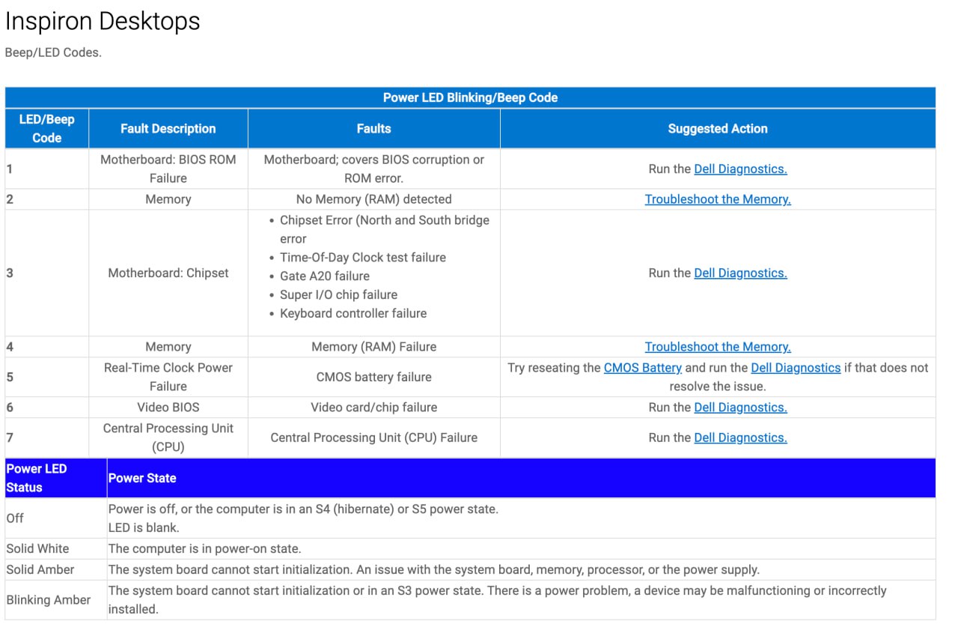Open Dell Diagnostics link in CPU row
The width and height of the screenshot is (958, 636).
tap(740, 437)
